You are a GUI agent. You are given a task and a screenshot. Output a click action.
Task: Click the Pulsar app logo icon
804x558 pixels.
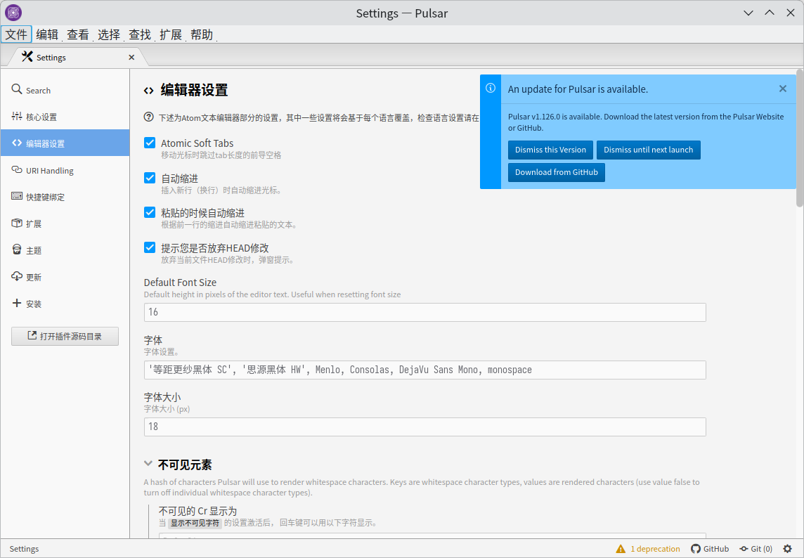(13, 13)
